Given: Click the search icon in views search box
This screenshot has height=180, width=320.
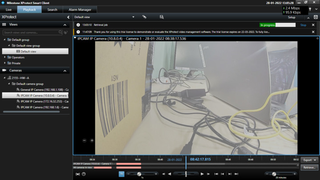Looking at the screenshot, I should [x=61, y=32].
